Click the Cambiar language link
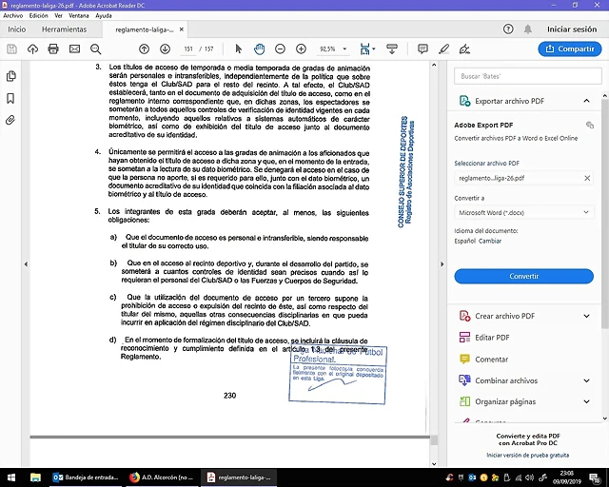This screenshot has width=609, height=487. (490, 241)
